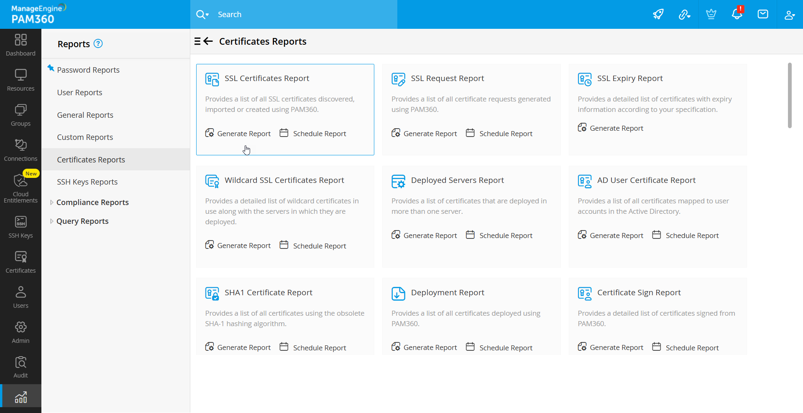This screenshot has height=413, width=803.
Task: Select the Resources sidebar icon
Action: 20,79
